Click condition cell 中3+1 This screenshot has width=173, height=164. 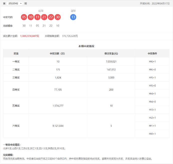[152, 110]
